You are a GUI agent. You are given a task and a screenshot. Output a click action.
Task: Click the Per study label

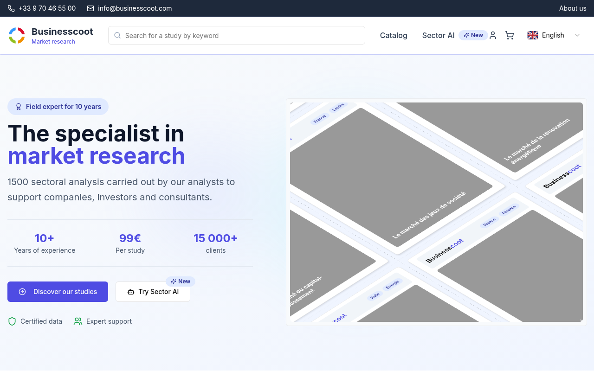(x=130, y=250)
